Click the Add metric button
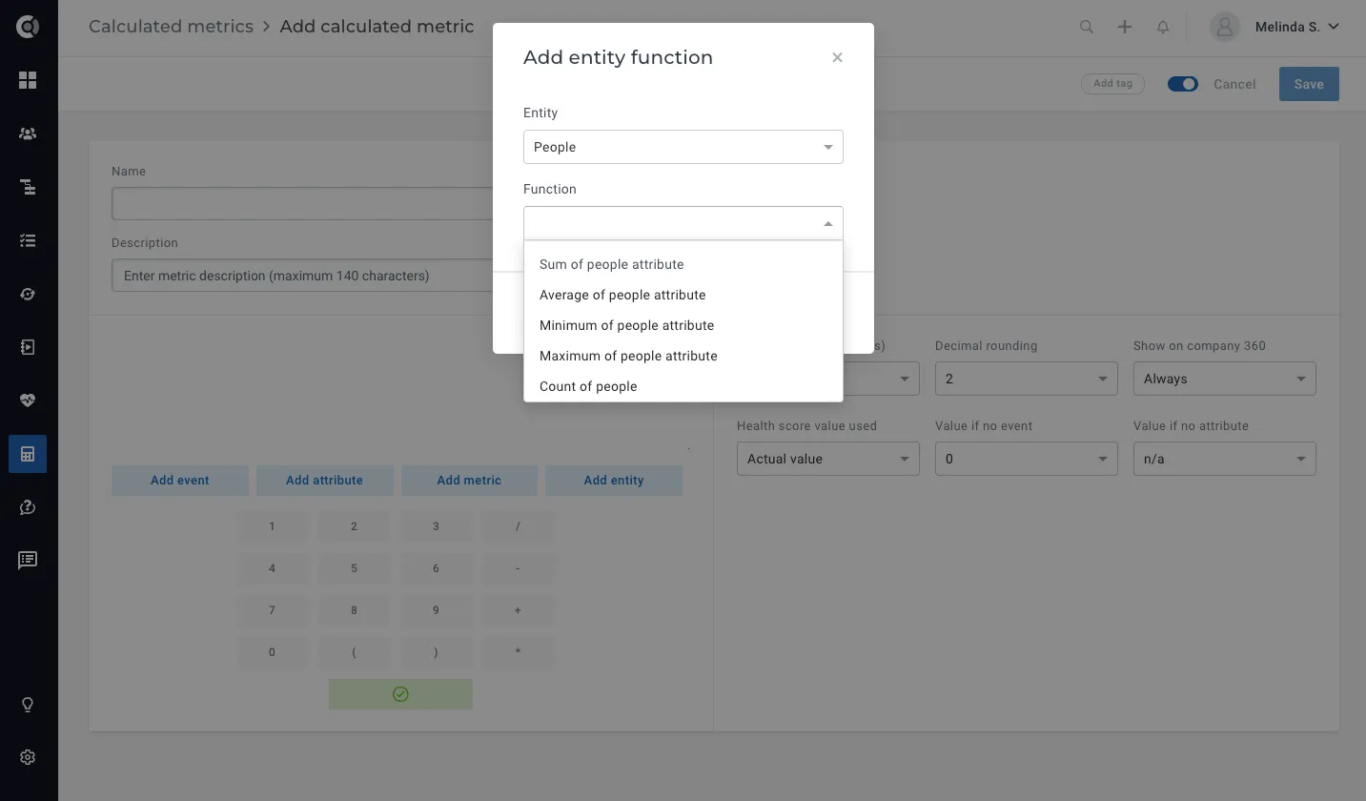This screenshot has width=1366, height=801. 469,481
